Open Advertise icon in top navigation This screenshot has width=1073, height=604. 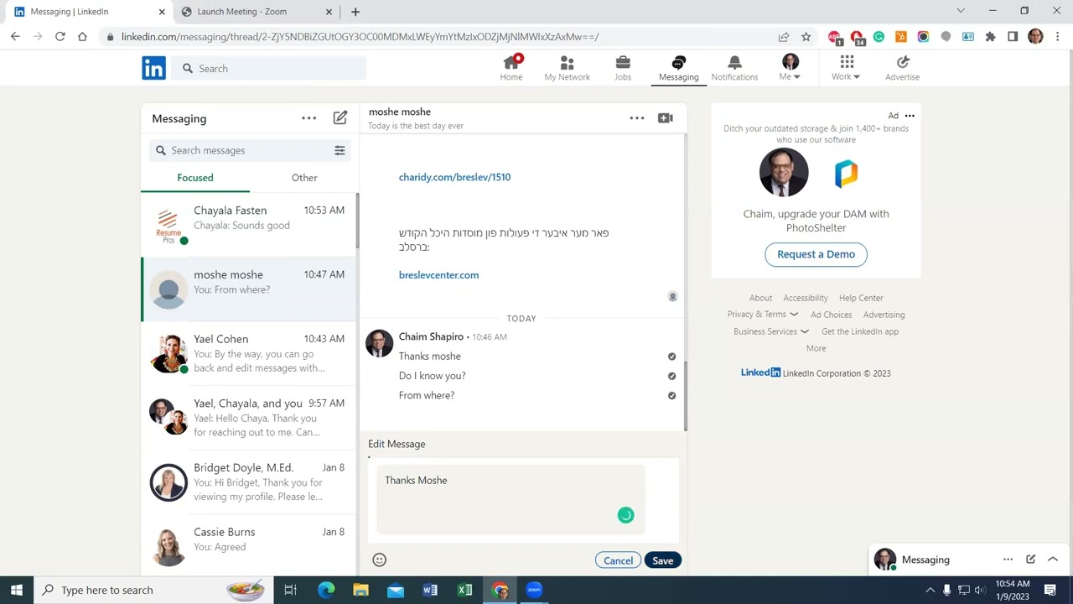point(902,68)
